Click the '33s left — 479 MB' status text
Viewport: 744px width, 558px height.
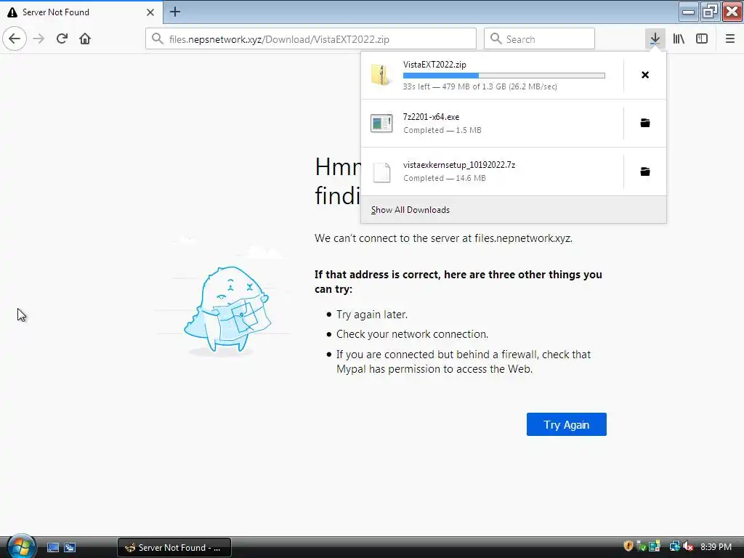point(480,87)
